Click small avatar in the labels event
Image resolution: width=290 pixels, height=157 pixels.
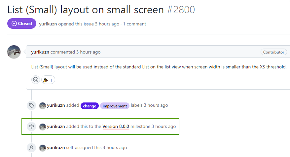tap(43, 106)
